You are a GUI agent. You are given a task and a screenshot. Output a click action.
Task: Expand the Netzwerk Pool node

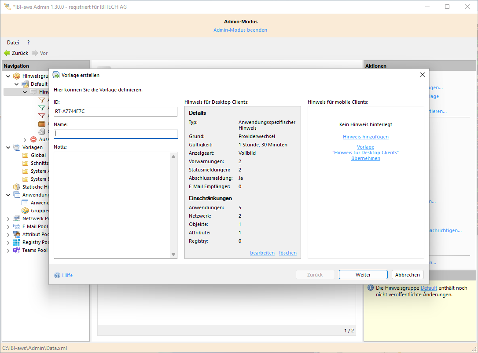(8, 218)
